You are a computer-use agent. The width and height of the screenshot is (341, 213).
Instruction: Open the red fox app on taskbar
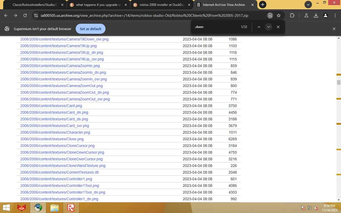pos(22,208)
